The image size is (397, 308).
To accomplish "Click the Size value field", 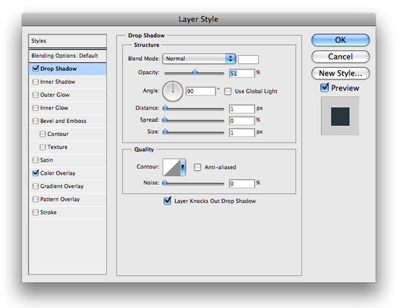I will click(242, 133).
